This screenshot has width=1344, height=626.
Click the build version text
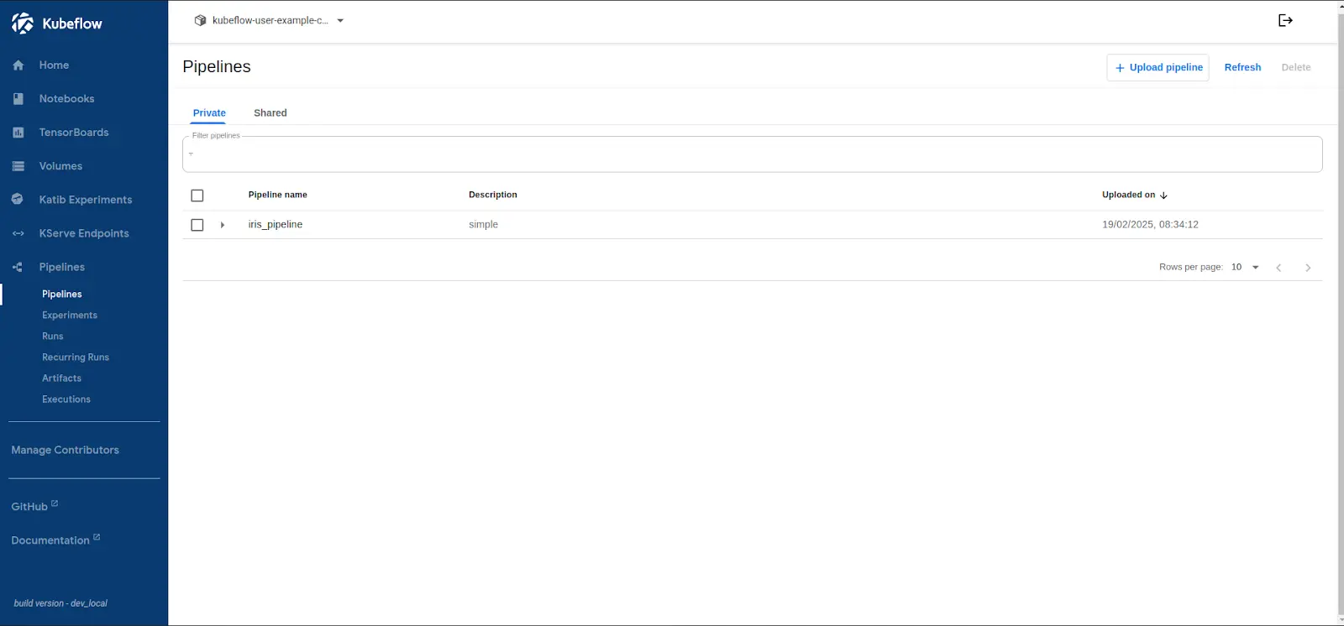point(60,603)
